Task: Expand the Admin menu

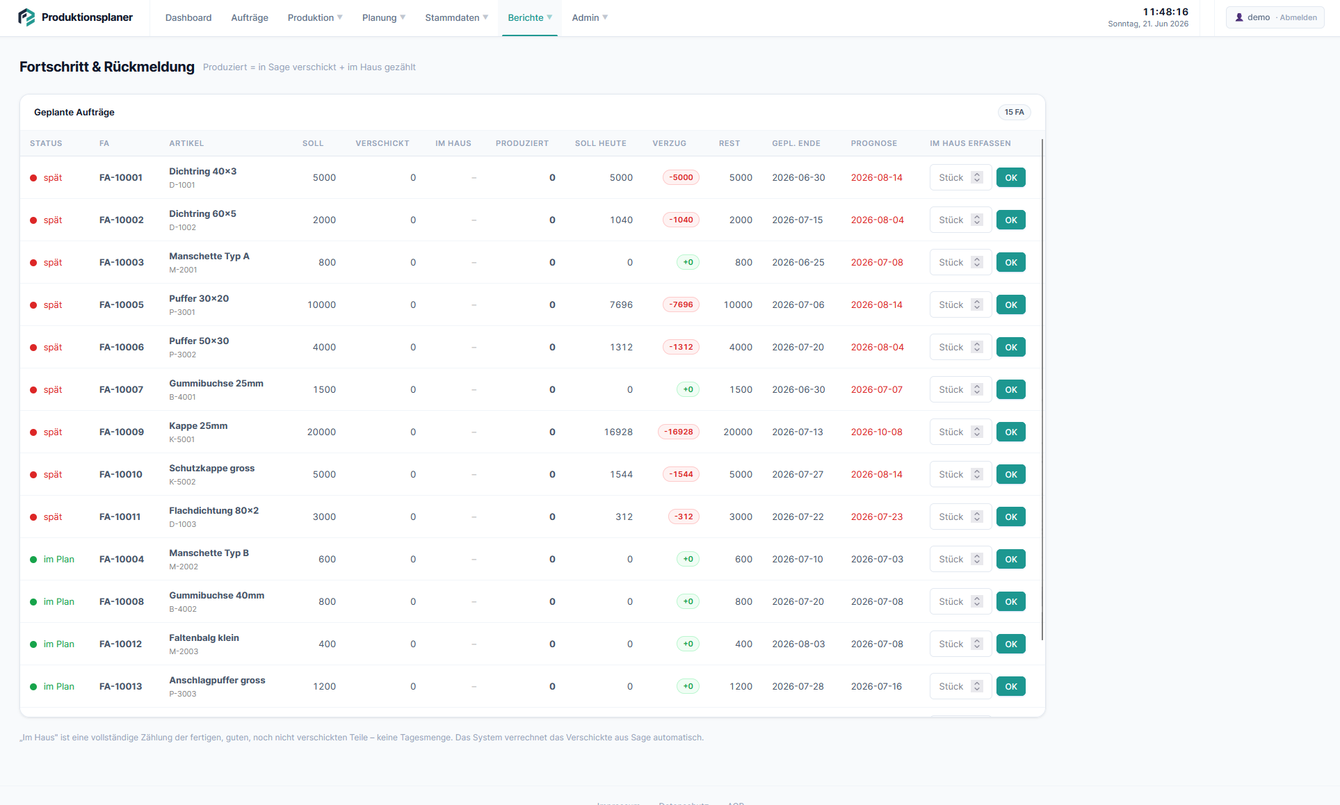Action: tap(590, 17)
